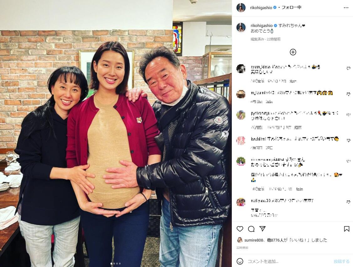Open rikohigashio avatar in header
353x267 pixels.
tap(241, 8)
